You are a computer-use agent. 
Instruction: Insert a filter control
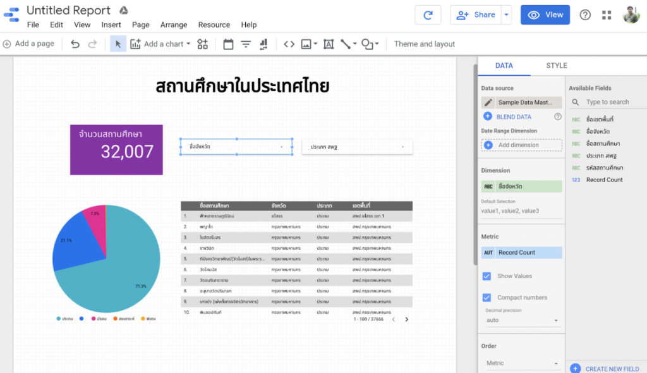246,44
